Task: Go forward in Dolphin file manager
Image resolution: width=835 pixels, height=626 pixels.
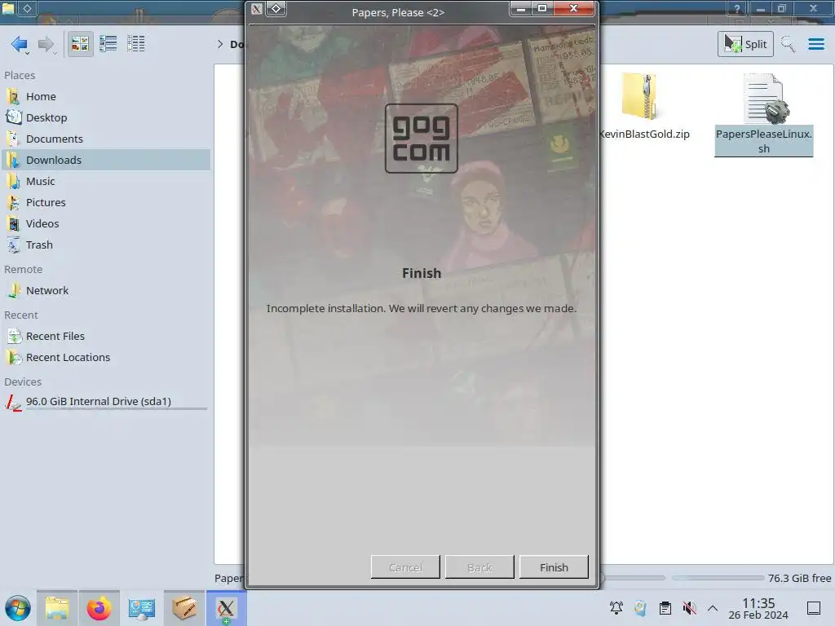Action: pyautogui.click(x=46, y=44)
